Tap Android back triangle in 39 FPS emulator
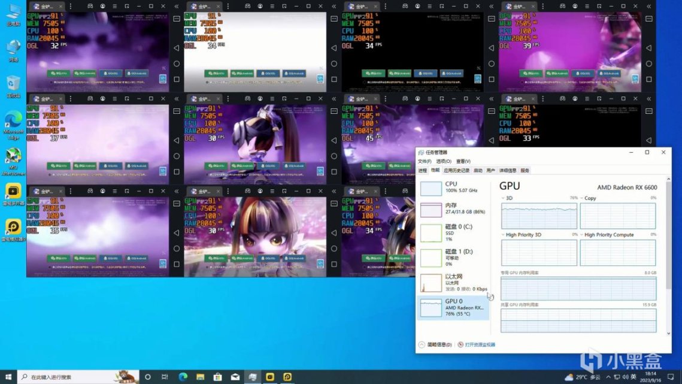 click(649, 48)
